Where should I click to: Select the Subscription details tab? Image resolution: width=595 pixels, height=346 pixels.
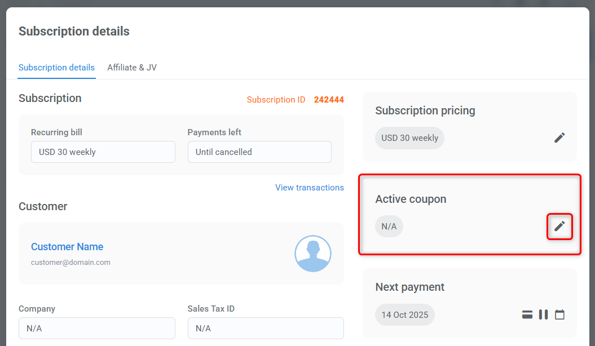[56, 67]
